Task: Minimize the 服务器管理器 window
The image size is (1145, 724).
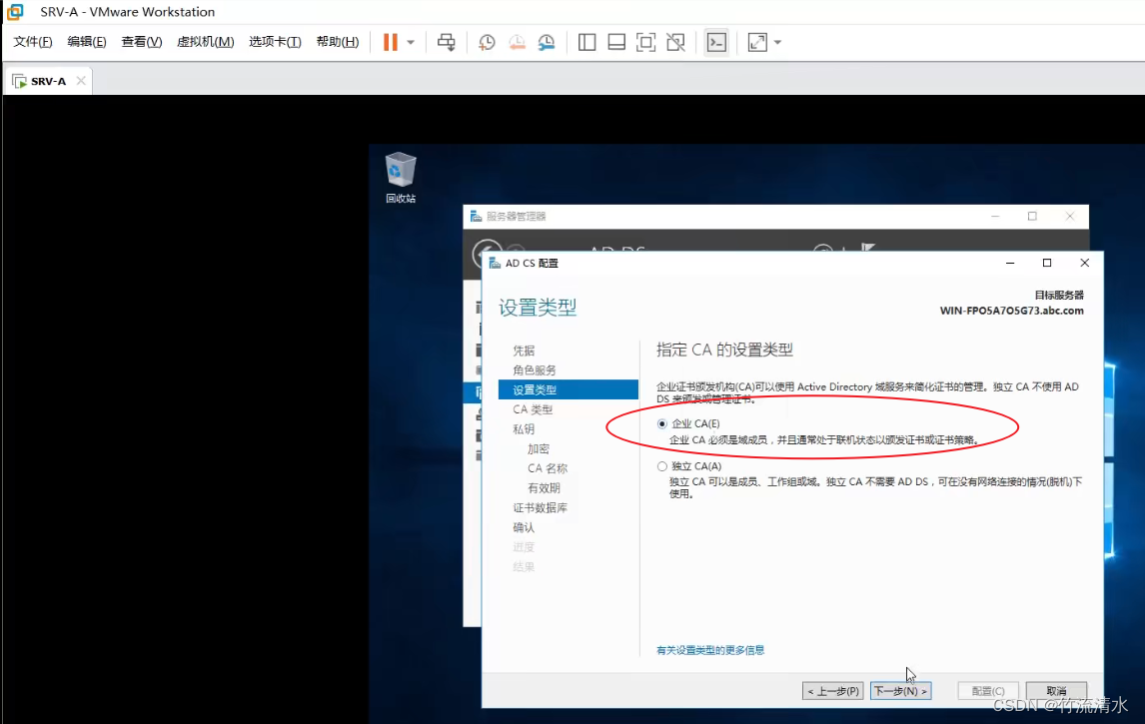Action: [x=994, y=216]
